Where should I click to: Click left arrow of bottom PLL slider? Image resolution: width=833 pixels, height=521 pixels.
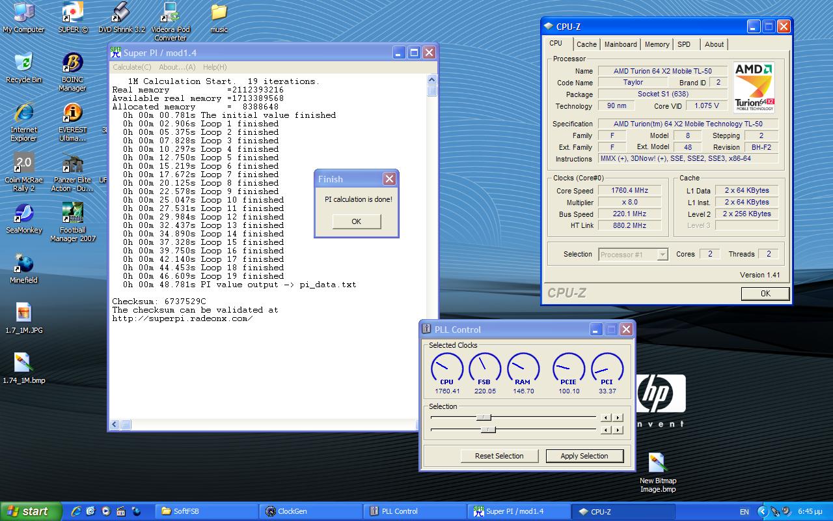click(606, 430)
